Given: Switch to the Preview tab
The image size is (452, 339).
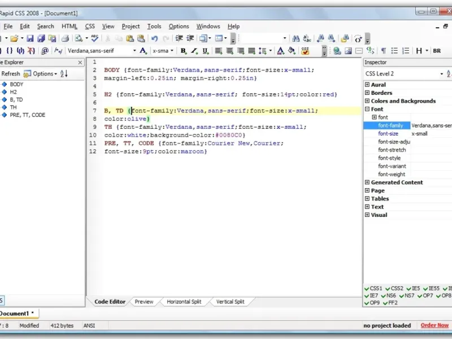Looking at the screenshot, I should coord(144,302).
